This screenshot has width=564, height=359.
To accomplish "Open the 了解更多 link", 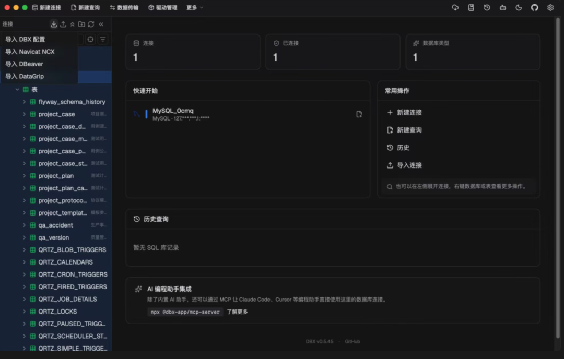I will click(238, 312).
